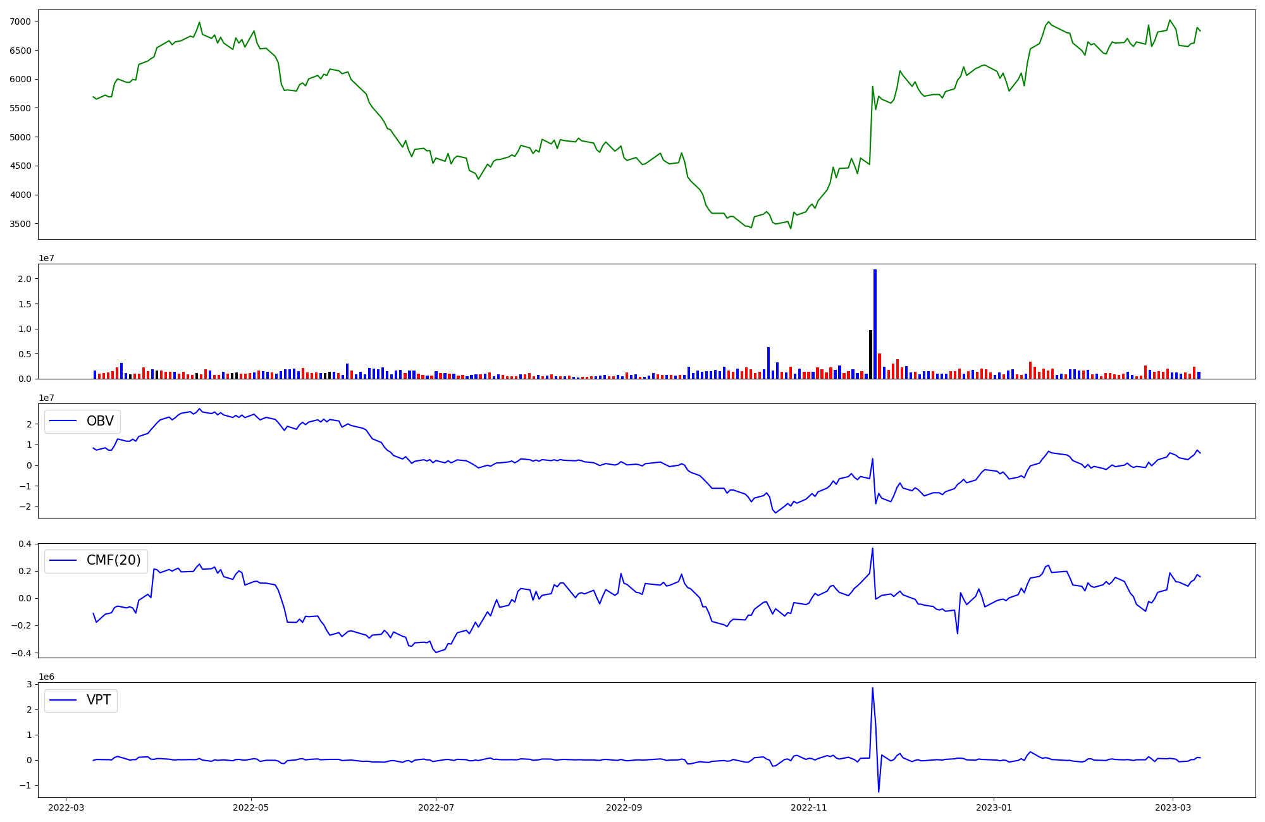This screenshot has height=822, width=1265.
Task: Click the OBV legend label
Action: [100, 421]
